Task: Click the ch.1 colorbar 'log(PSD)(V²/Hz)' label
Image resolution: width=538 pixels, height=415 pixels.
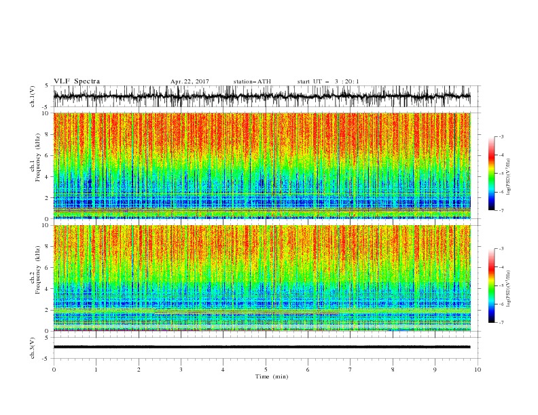Action: click(x=508, y=177)
